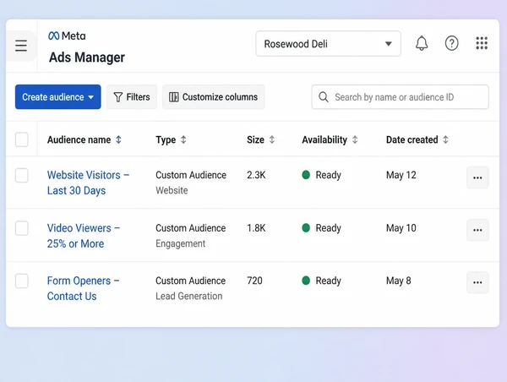Click the Availability column header
507x382 pixels.
click(x=324, y=139)
